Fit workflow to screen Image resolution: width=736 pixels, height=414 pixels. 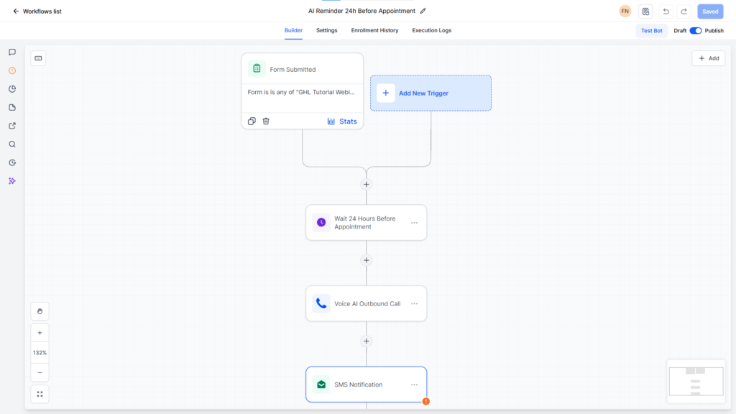pyautogui.click(x=40, y=395)
